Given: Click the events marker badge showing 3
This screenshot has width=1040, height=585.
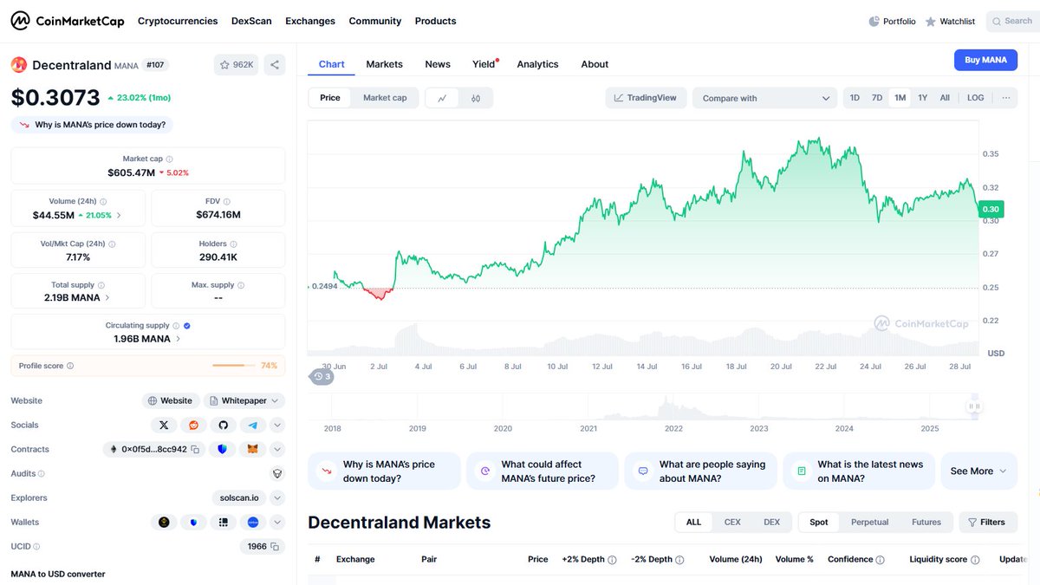Looking at the screenshot, I should point(322,377).
